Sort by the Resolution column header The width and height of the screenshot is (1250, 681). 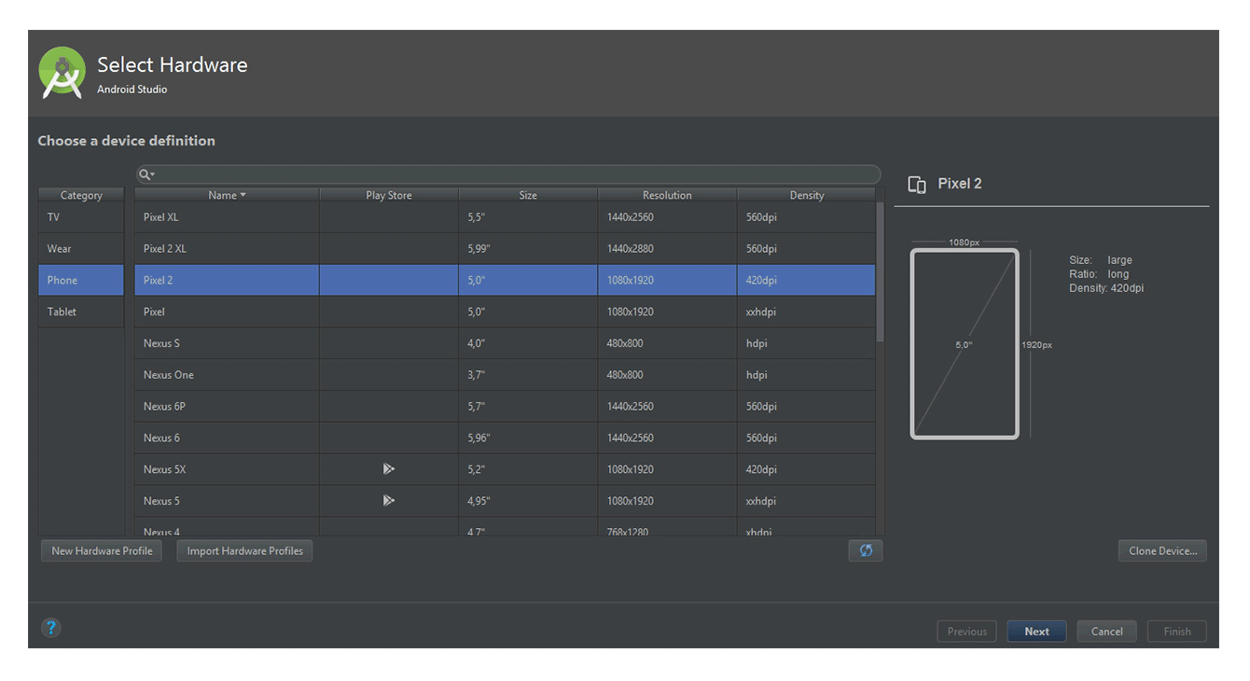tap(667, 195)
